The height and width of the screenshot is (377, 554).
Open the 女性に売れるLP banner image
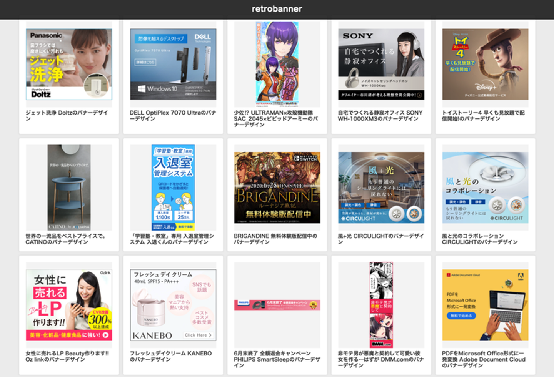click(x=69, y=305)
